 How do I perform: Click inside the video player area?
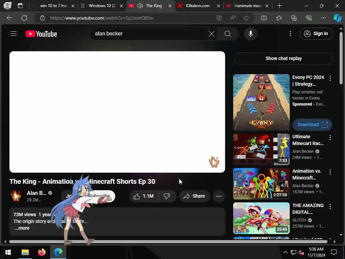click(x=117, y=112)
